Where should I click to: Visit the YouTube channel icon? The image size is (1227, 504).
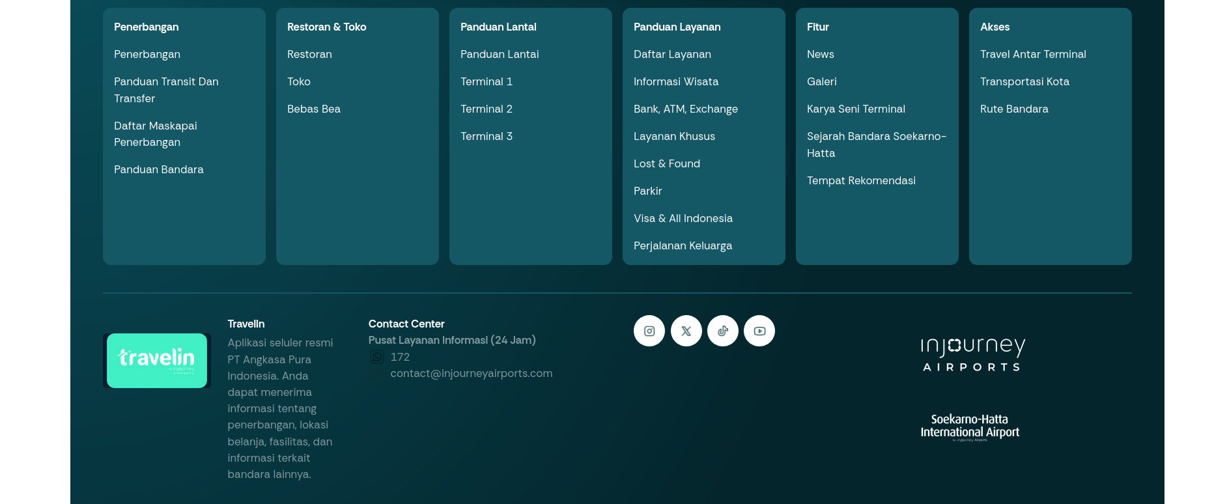(759, 331)
